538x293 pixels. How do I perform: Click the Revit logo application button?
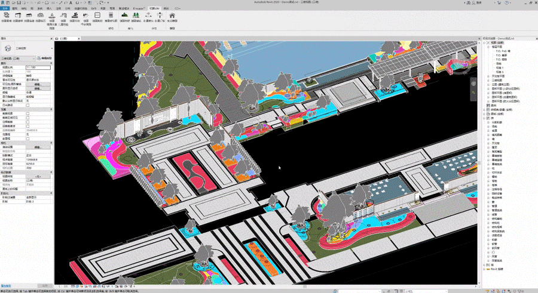pyautogui.click(x=2, y=2)
